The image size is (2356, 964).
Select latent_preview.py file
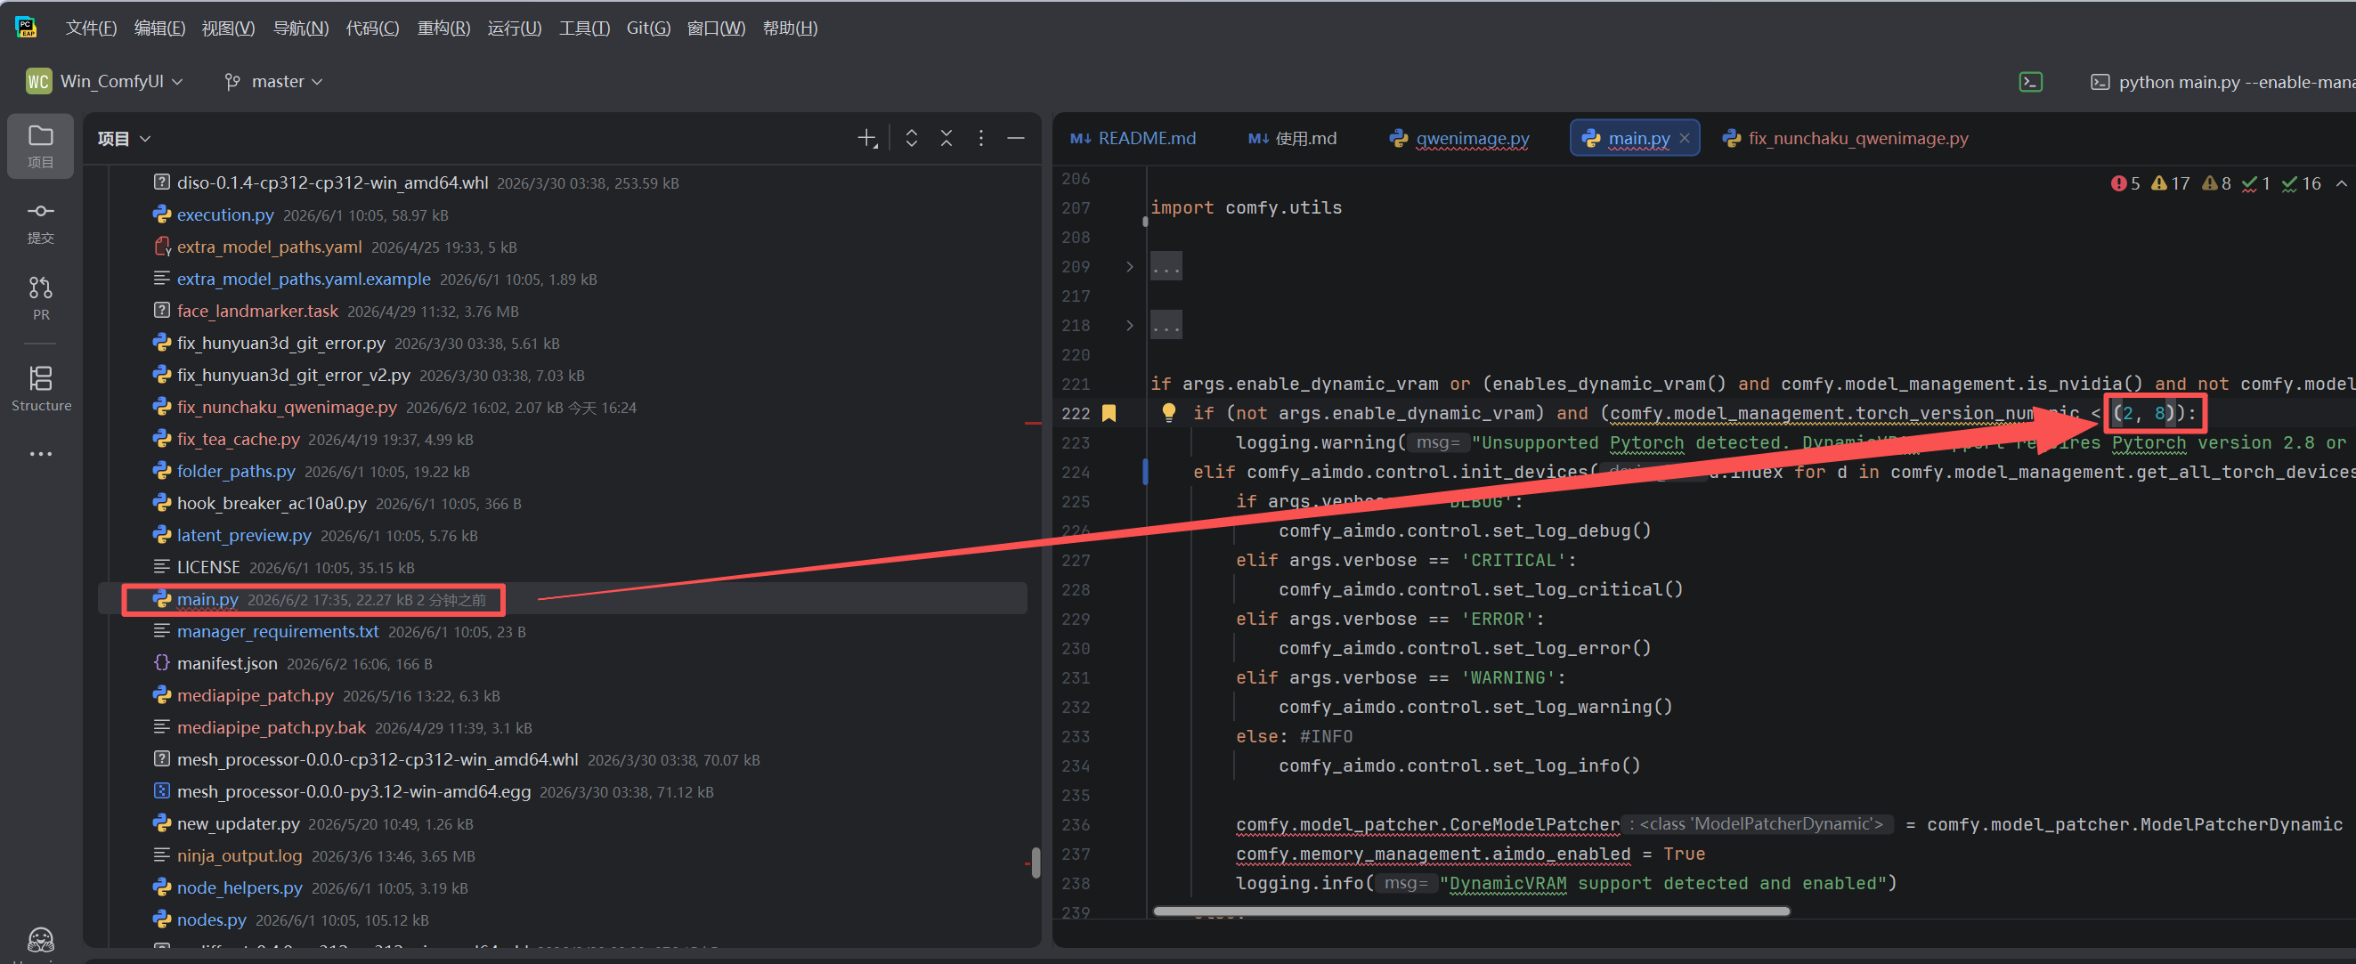243,535
